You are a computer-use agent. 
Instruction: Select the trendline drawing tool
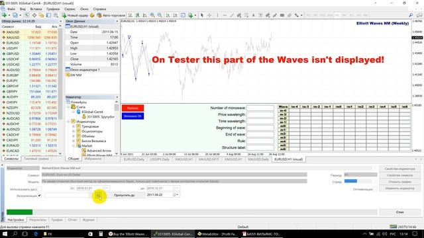[232, 15]
